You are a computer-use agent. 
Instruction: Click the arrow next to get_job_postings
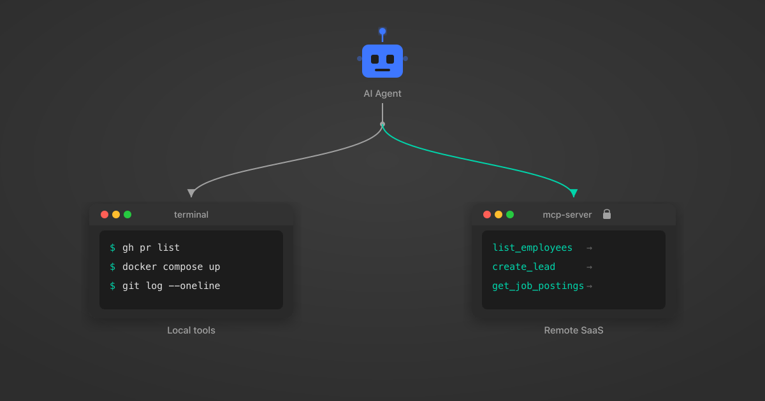click(x=589, y=286)
